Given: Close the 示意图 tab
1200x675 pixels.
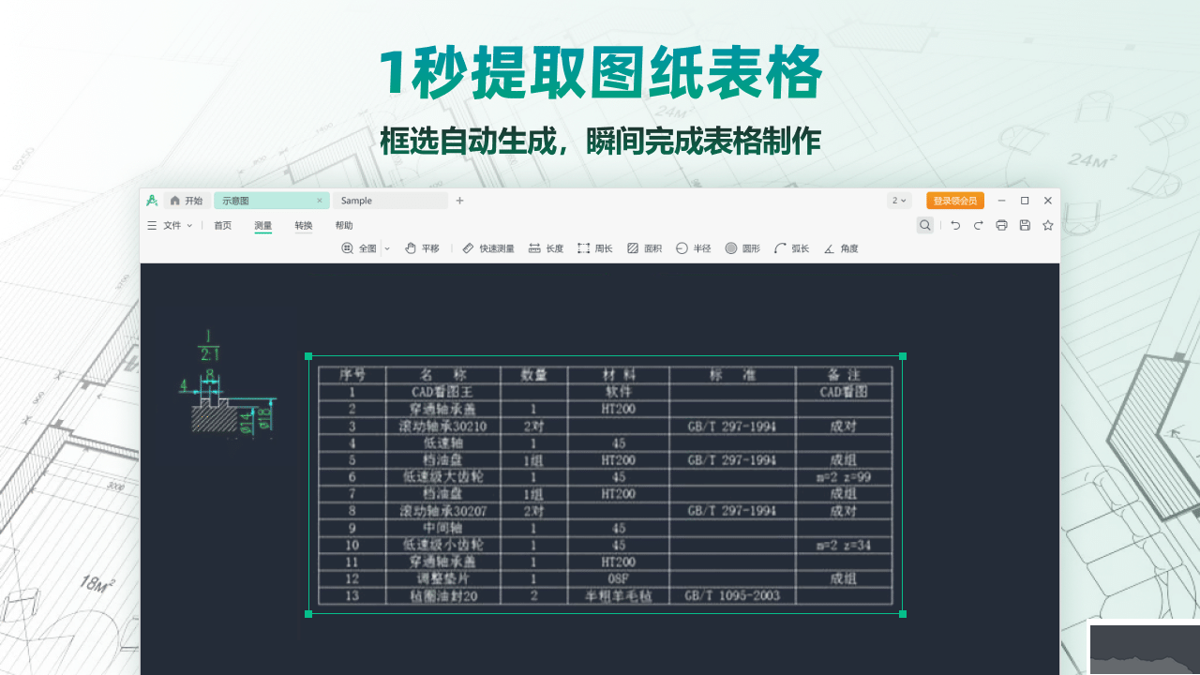Looking at the screenshot, I should [320, 201].
